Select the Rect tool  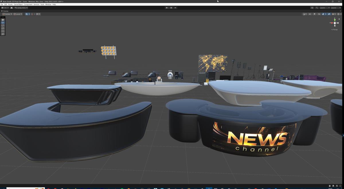tap(3, 31)
